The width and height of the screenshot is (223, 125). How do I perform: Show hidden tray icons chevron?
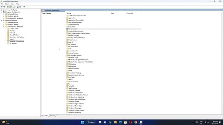(x=193, y=122)
